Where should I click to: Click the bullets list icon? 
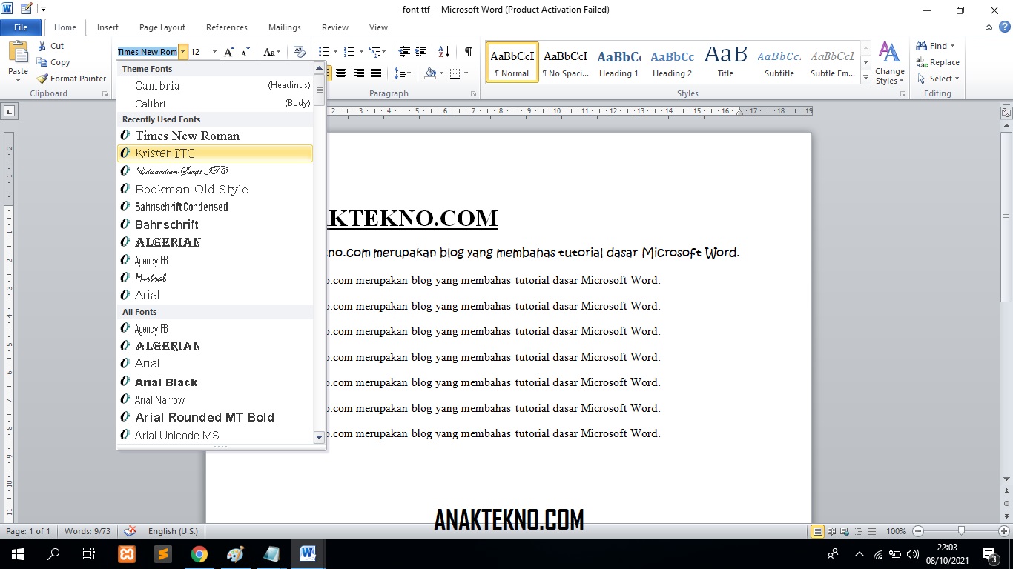(x=323, y=52)
